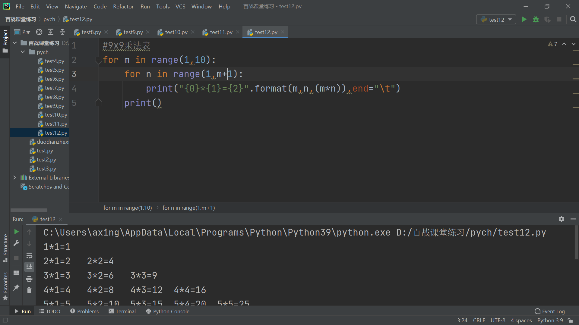Fold the outer for loop at line 2
The height and width of the screenshot is (325, 579).
pyautogui.click(x=99, y=60)
